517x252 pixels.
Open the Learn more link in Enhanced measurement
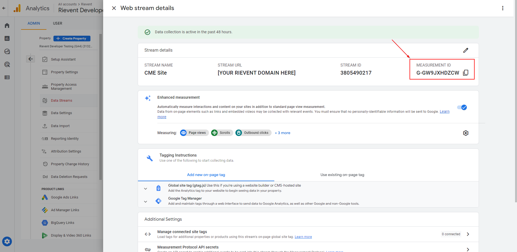coord(444,111)
